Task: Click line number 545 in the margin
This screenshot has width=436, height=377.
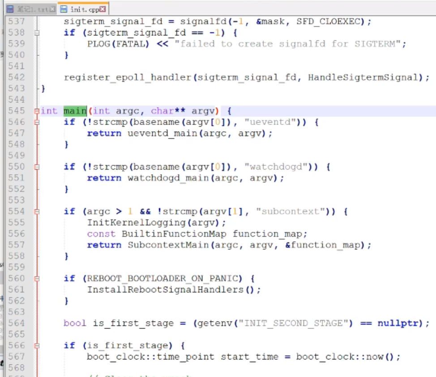Action: [x=17, y=111]
